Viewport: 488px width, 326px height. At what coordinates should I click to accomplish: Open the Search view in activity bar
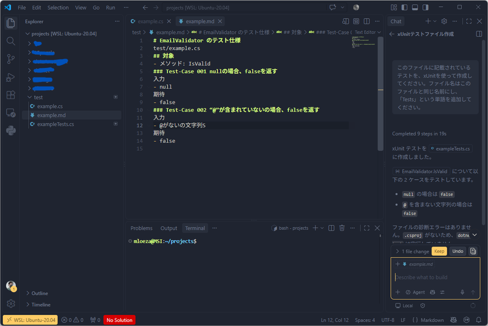10,41
